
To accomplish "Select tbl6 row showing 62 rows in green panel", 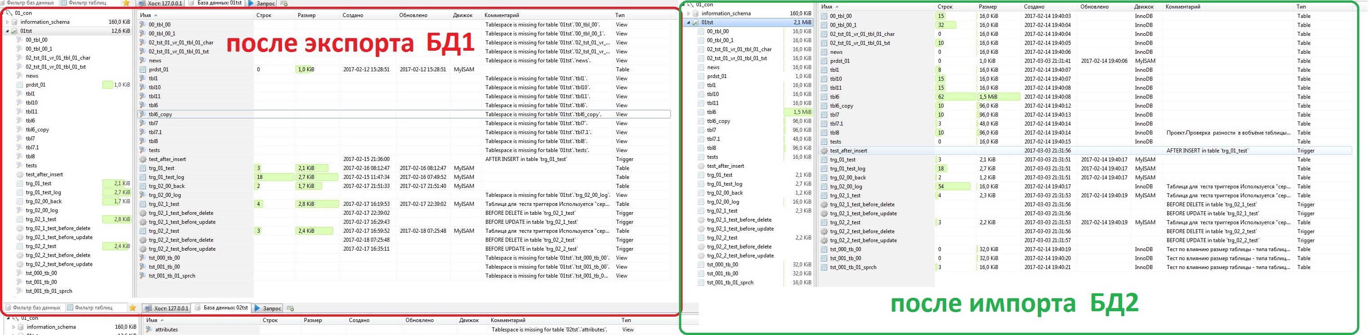I will point(878,97).
